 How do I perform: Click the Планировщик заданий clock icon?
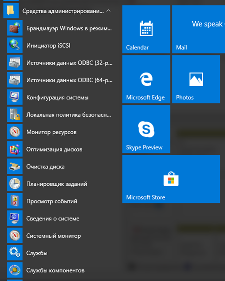[15, 184]
